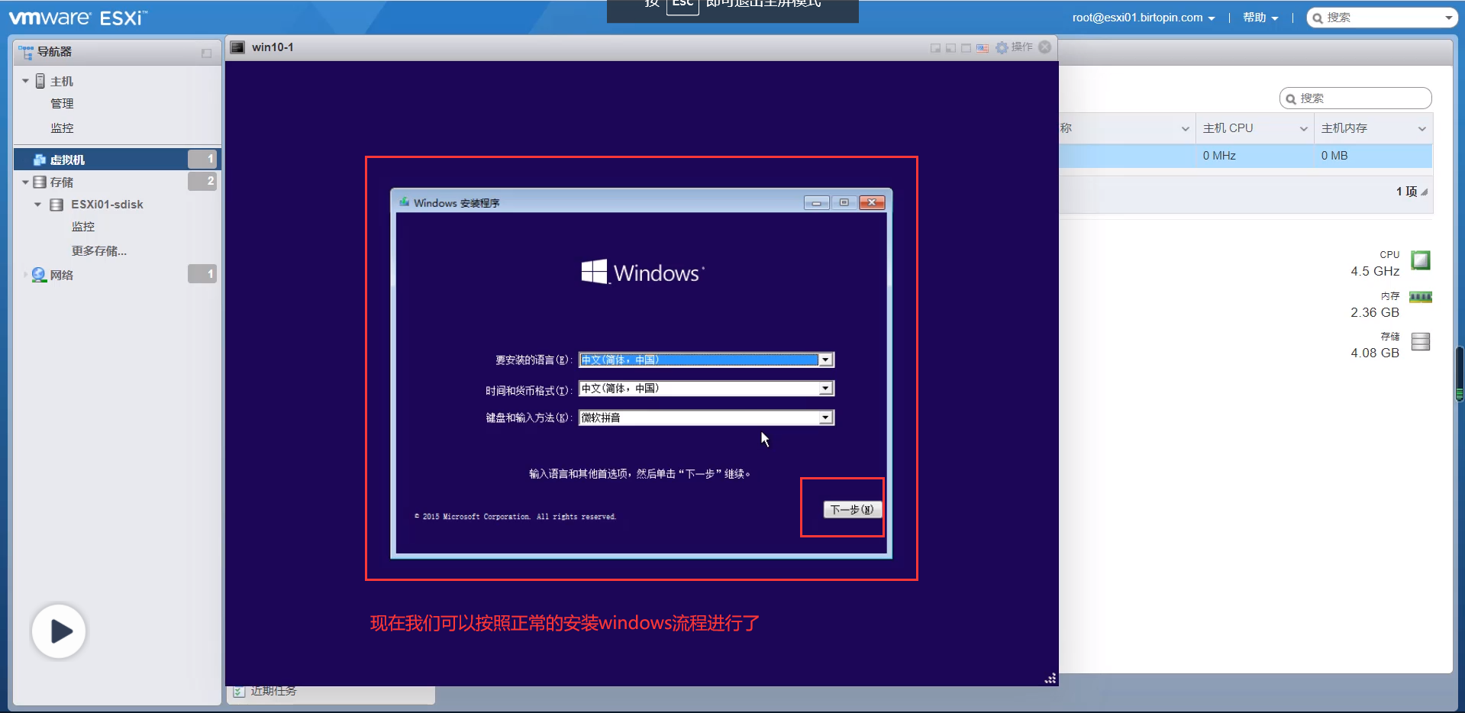Collapse the 主机 tree node arrow
This screenshot has height=713, width=1465.
coord(25,81)
